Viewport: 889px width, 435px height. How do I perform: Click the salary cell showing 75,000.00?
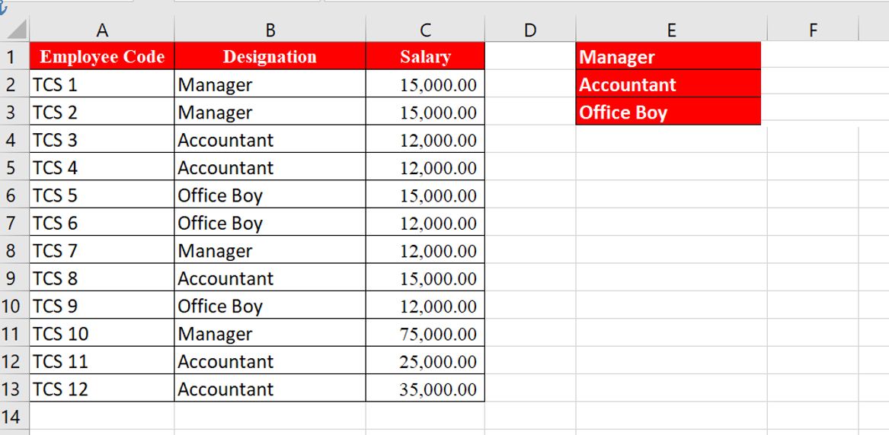coord(425,333)
